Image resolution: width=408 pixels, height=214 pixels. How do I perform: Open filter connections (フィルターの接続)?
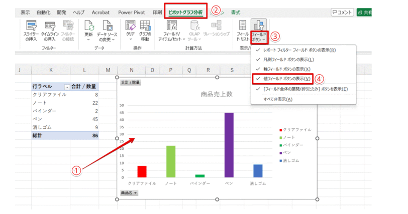[68, 31]
